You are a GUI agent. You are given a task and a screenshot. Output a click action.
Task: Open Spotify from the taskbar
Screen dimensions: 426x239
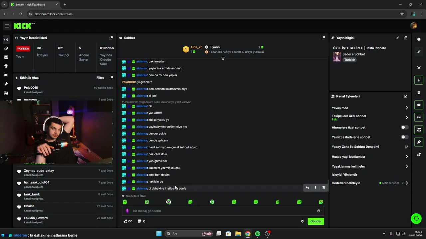258,234
